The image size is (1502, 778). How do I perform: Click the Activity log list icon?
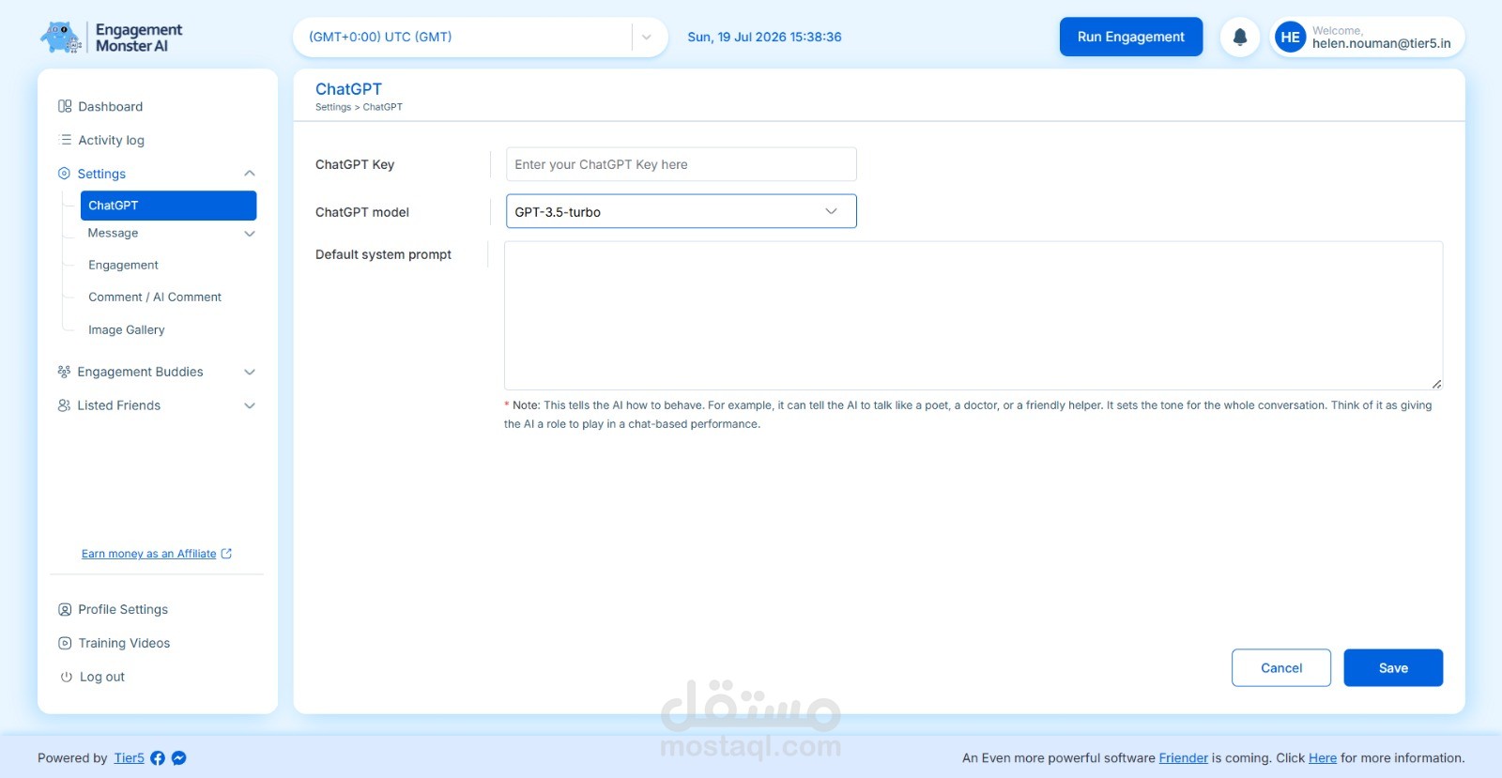65,140
